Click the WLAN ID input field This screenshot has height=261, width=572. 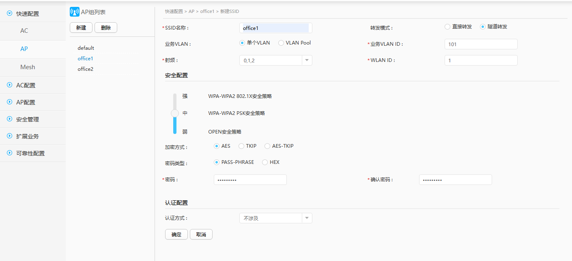481,60
